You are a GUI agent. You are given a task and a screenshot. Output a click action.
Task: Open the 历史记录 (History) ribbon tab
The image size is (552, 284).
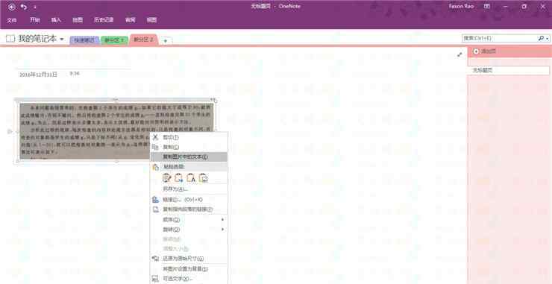[x=104, y=20]
